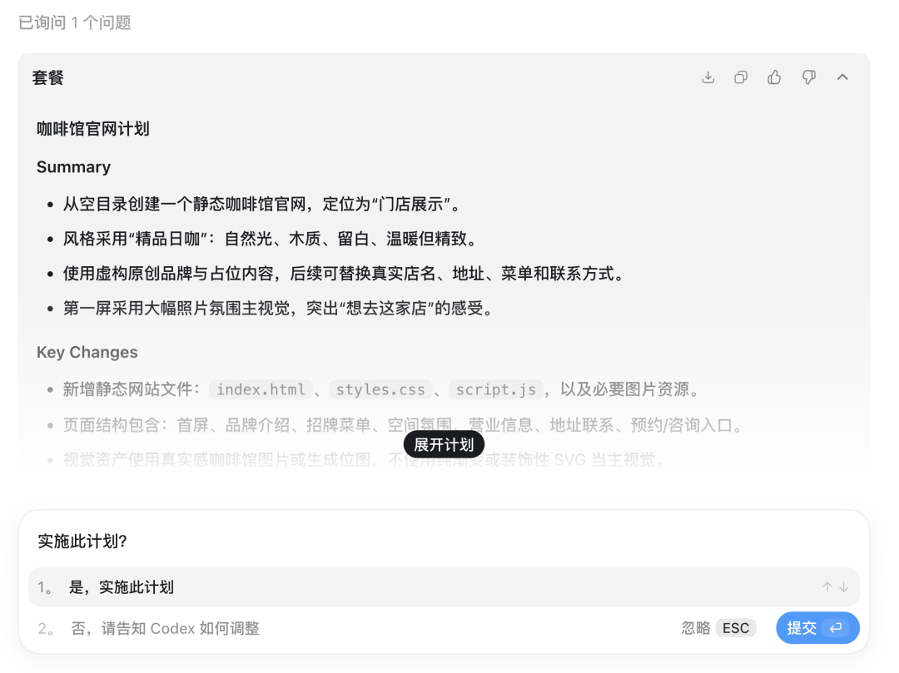Give the plan a thumbs up
The height and width of the screenshot is (673, 899).
tap(774, 77)
